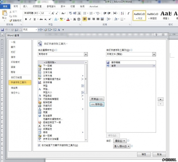Click the Word Options help question mark

tap(156, 35)
